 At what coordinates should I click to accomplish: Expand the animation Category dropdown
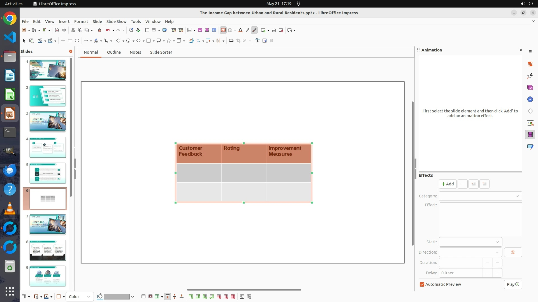480,196
